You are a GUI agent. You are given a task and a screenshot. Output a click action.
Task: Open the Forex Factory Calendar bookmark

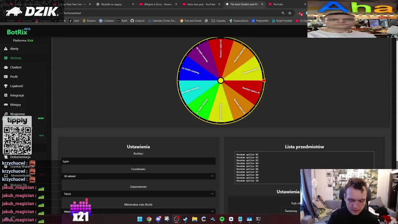(162, 21)
